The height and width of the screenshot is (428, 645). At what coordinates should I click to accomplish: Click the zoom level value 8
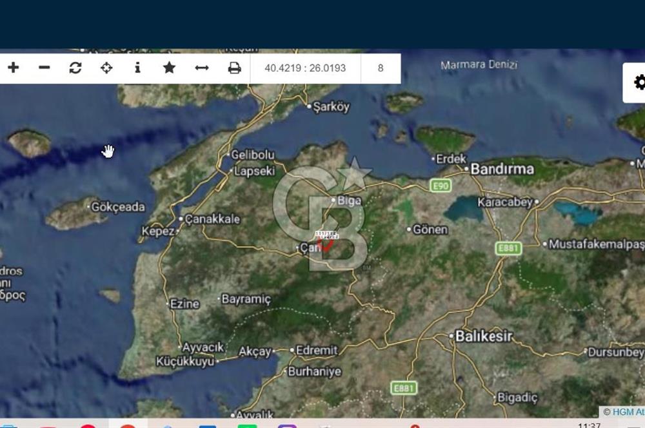381,68
